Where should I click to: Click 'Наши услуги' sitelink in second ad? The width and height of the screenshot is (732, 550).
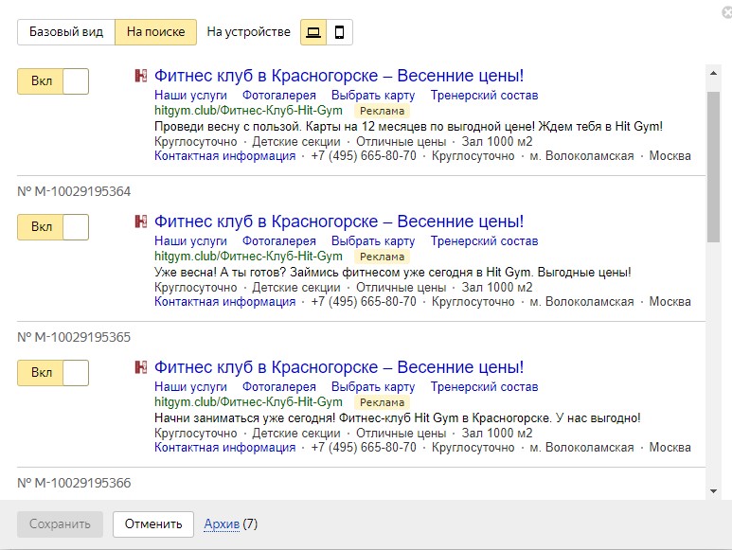pos(190,240)
